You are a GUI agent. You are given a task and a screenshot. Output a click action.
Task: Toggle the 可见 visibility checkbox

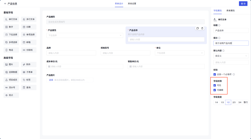pyautogui.click(x=215, y=85)
